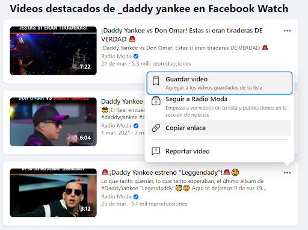
Task: Click the report icon beside Reportar video
Action: tap(156, 151)
